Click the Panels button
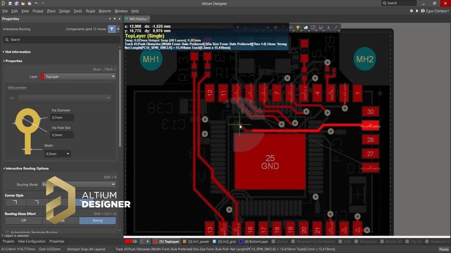451x253 pixels. (x=444, y=249)
